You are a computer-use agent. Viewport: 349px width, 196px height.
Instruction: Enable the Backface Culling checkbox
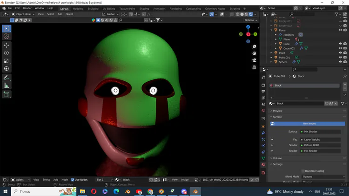[303, 171]
